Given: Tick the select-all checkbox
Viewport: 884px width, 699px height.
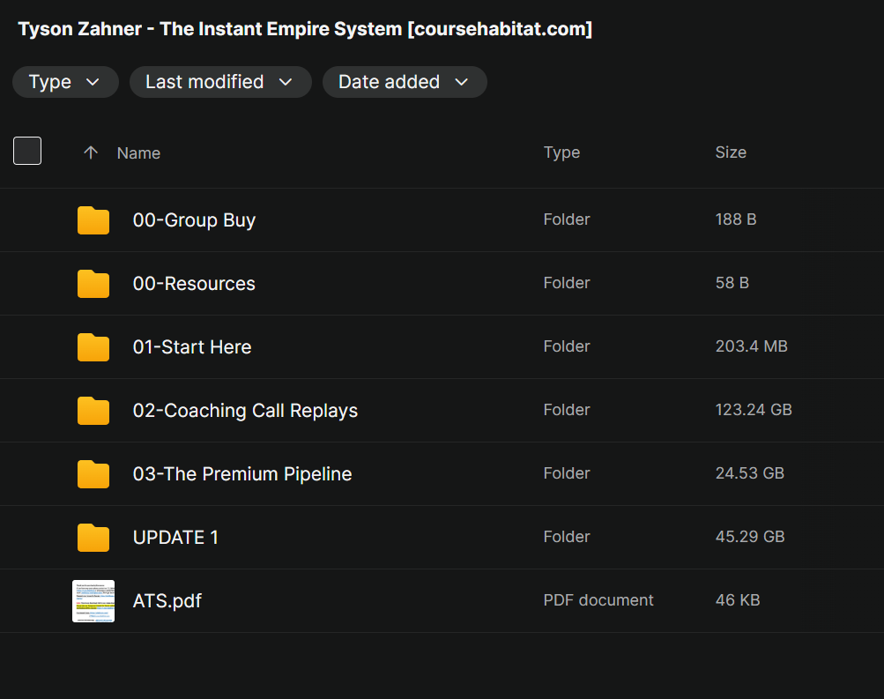Looking at the screenshot, I should [x=27, y=151].
